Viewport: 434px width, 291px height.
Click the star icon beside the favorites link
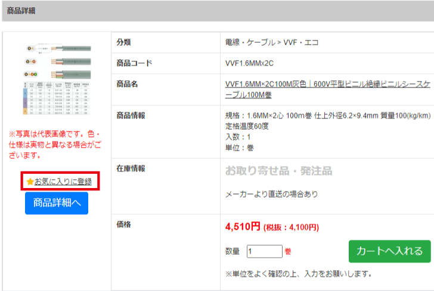tap(30, 182)
